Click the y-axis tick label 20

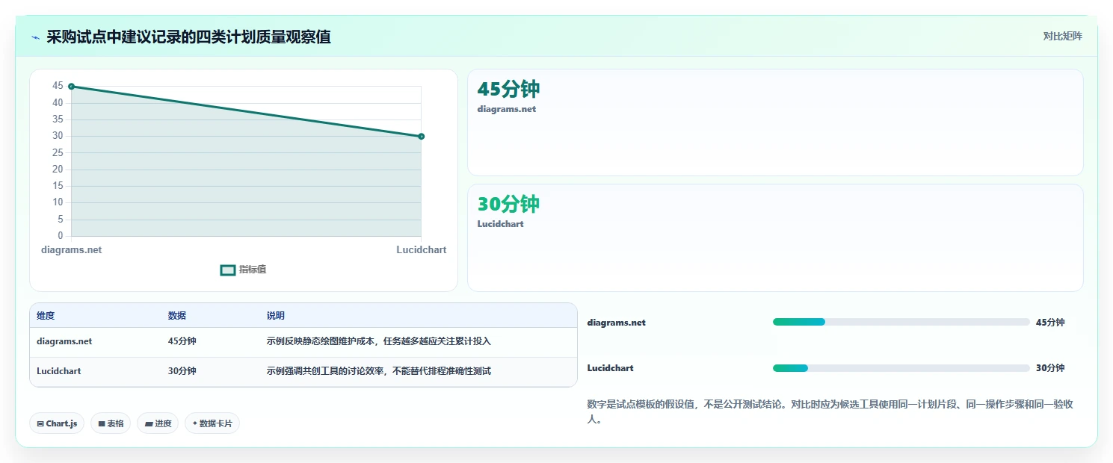click(58, 170)
